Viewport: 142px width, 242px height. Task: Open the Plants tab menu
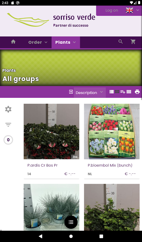point(66,42)
